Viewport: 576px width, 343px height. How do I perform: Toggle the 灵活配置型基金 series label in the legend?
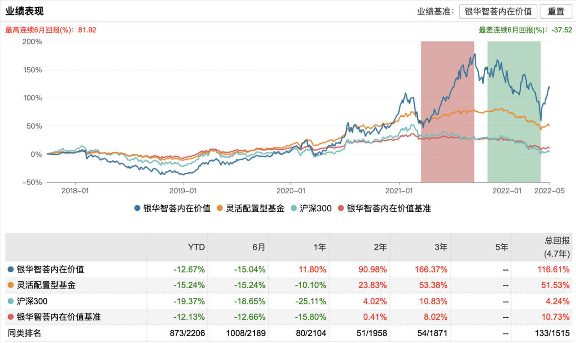tap(255, 209)
